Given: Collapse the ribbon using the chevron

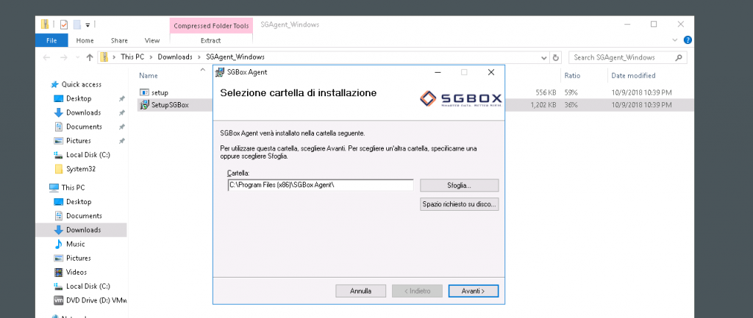Looking at the screenshot, I should point(675,40).
